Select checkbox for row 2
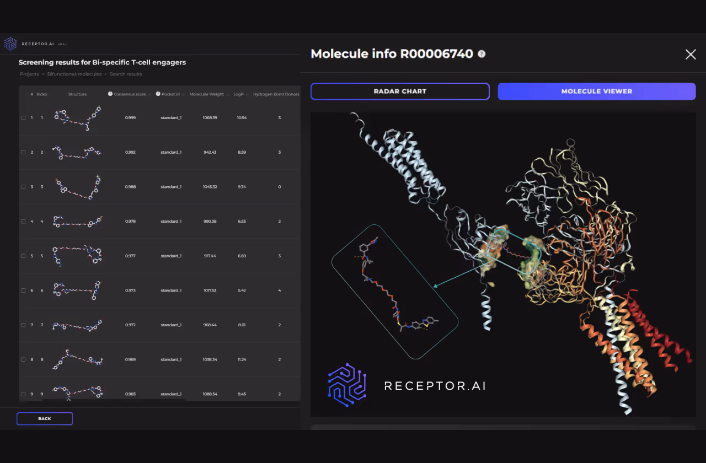 pos(23,152)
